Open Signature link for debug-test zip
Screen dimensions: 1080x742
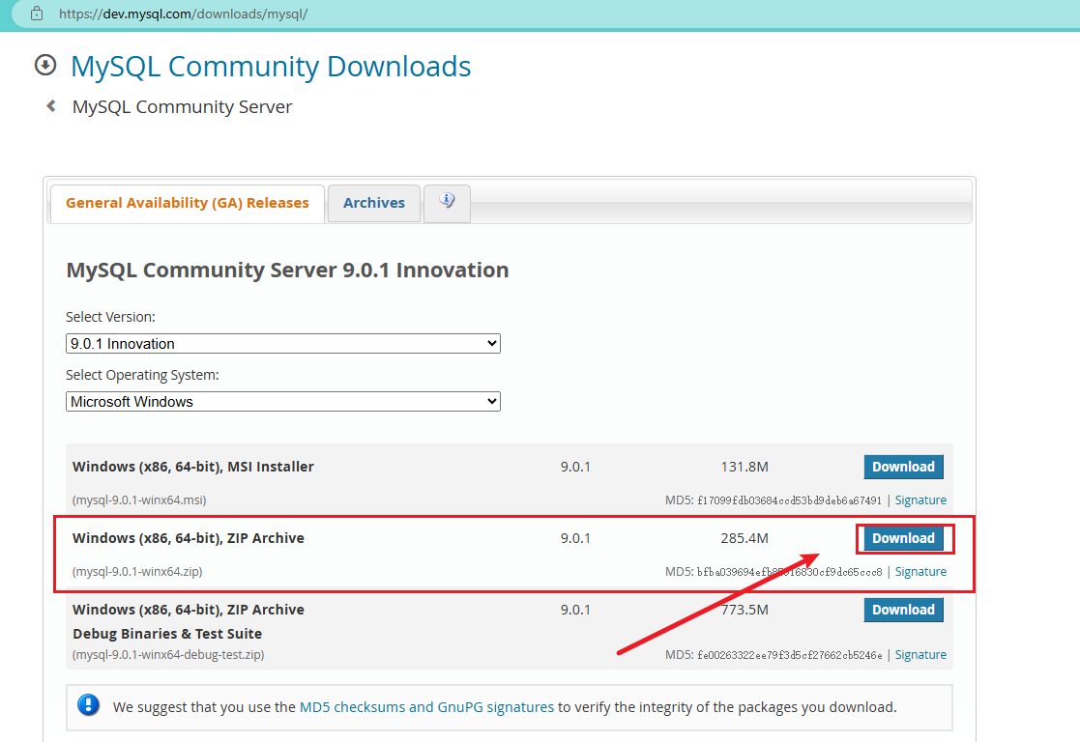click(x=920, y=655)
